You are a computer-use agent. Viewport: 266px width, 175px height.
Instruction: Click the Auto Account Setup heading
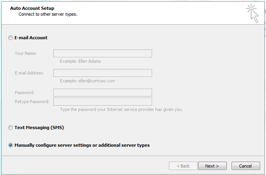coord(32,8)
